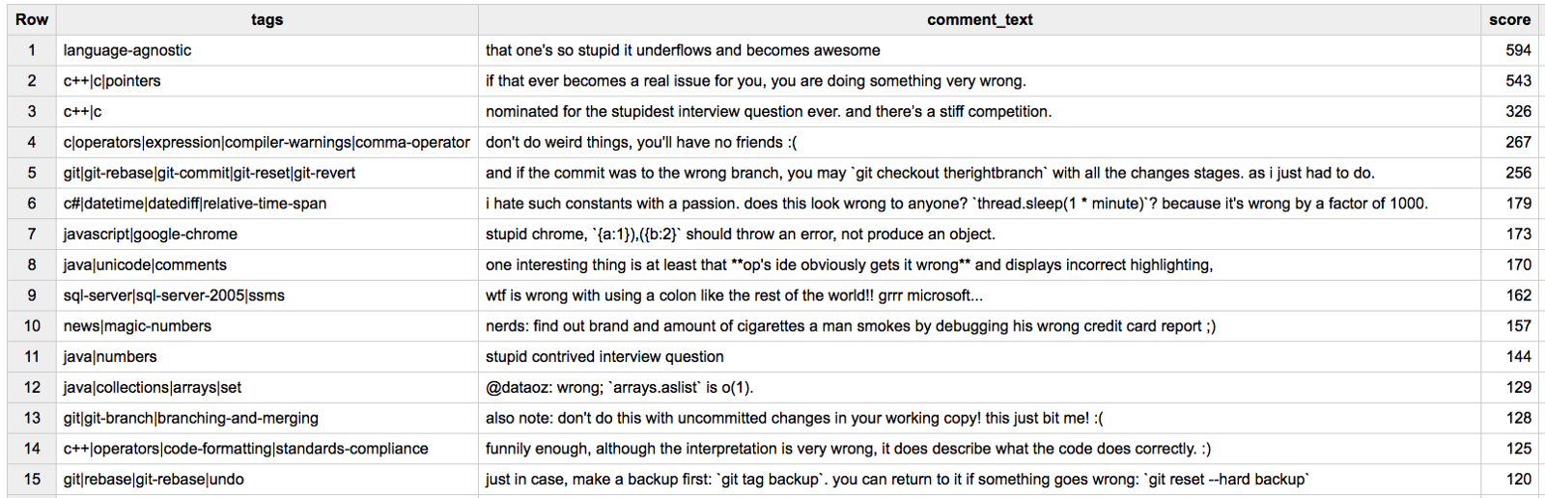Click the "Row" column header
This screenshot has height=498, width=1545.
click(31, 19)
